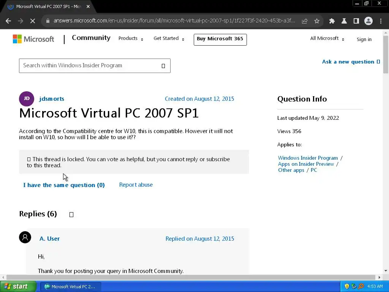This screenshot has height=292, width=389.
Task: Open Windows Insider Program link
Action: coord(308,158)
